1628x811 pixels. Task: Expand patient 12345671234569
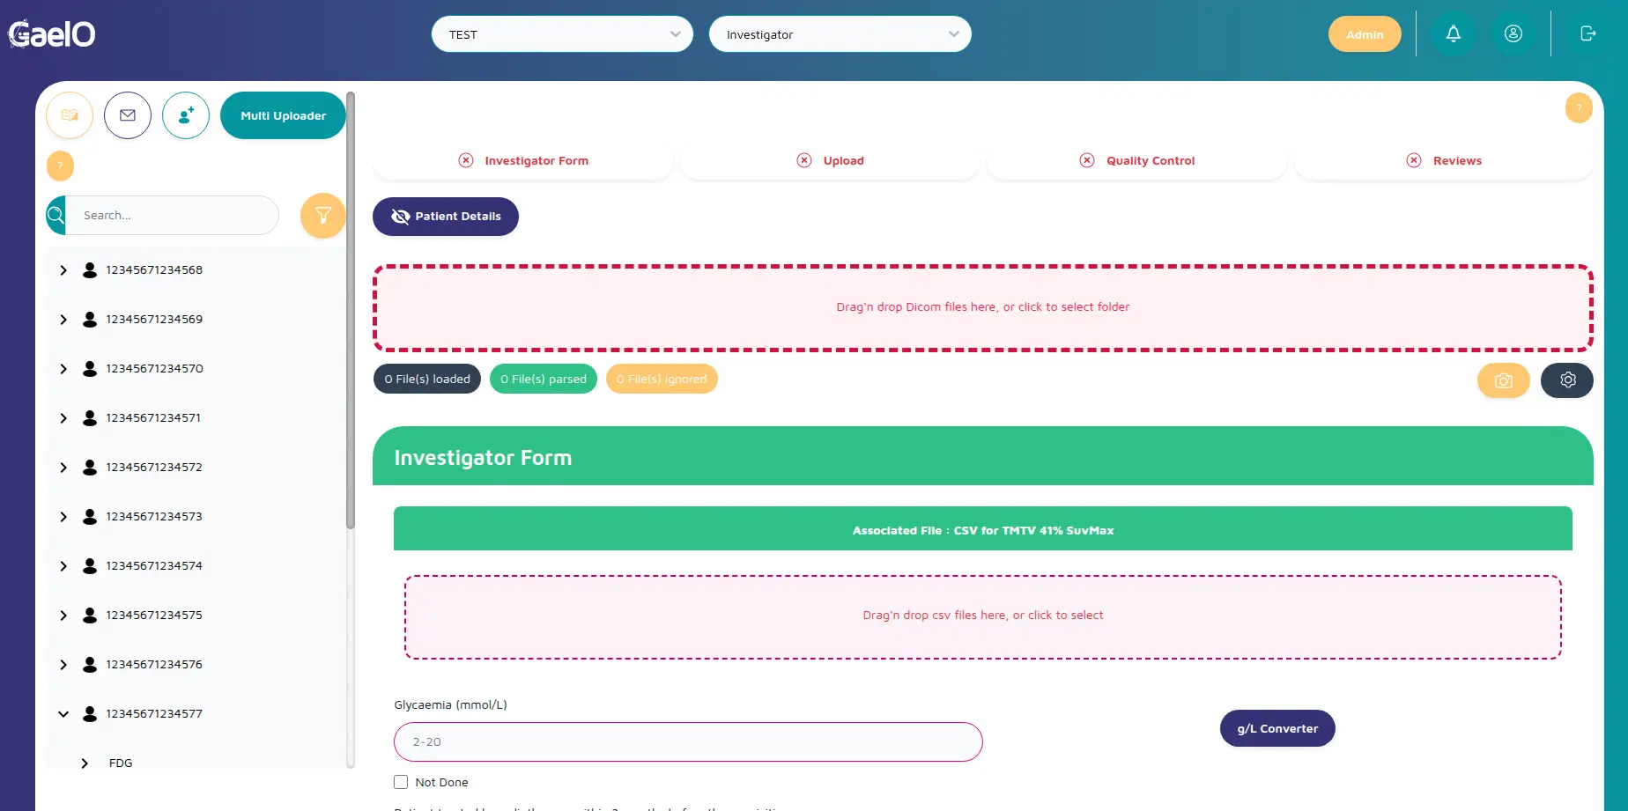click(x=63, y=320)
